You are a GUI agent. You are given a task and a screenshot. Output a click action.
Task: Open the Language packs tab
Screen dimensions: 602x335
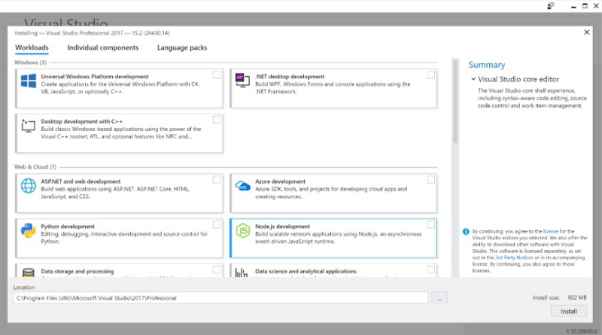click(182, 47)
